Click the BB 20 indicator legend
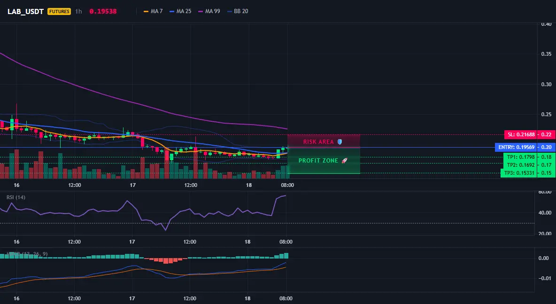Screen dimensions: 556x304 coord(238,11)
